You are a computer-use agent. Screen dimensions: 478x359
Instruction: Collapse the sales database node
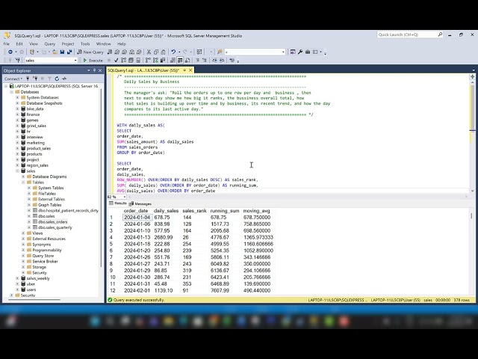[17, 171]
